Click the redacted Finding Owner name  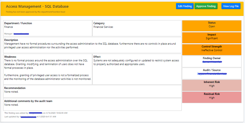212,62
